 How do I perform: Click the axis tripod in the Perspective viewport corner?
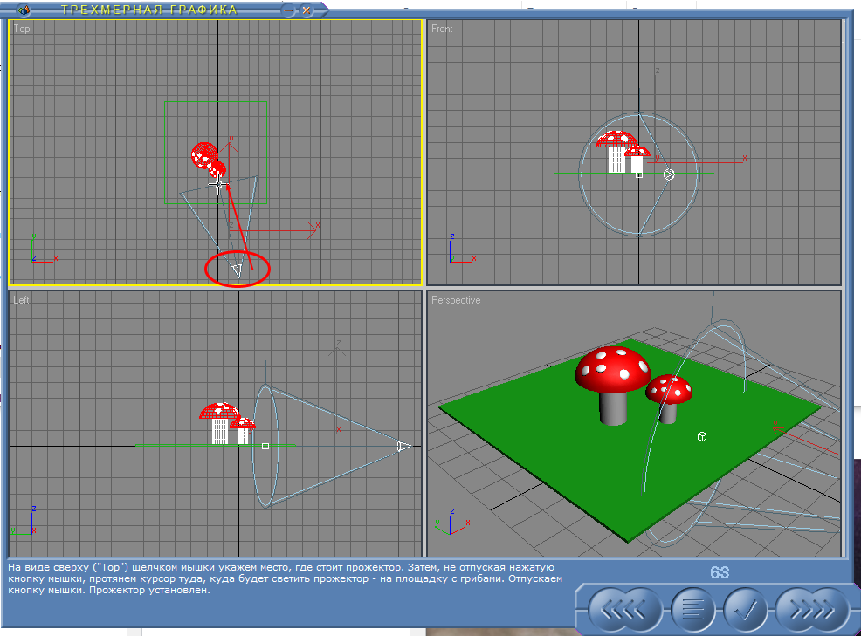point(452,522)
